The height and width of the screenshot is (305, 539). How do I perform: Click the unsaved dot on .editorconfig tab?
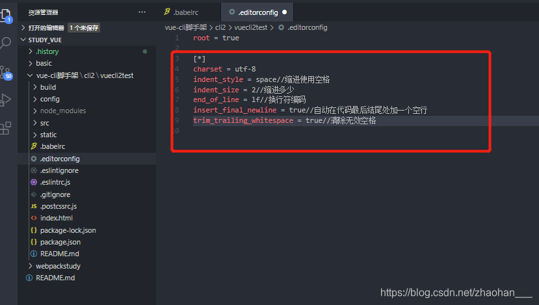(x=284, y=12)
